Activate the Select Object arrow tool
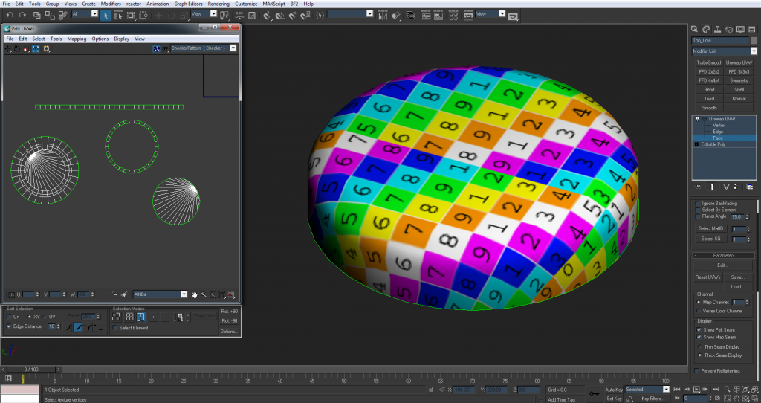761x403 pixels. click(x=106, y=15)
